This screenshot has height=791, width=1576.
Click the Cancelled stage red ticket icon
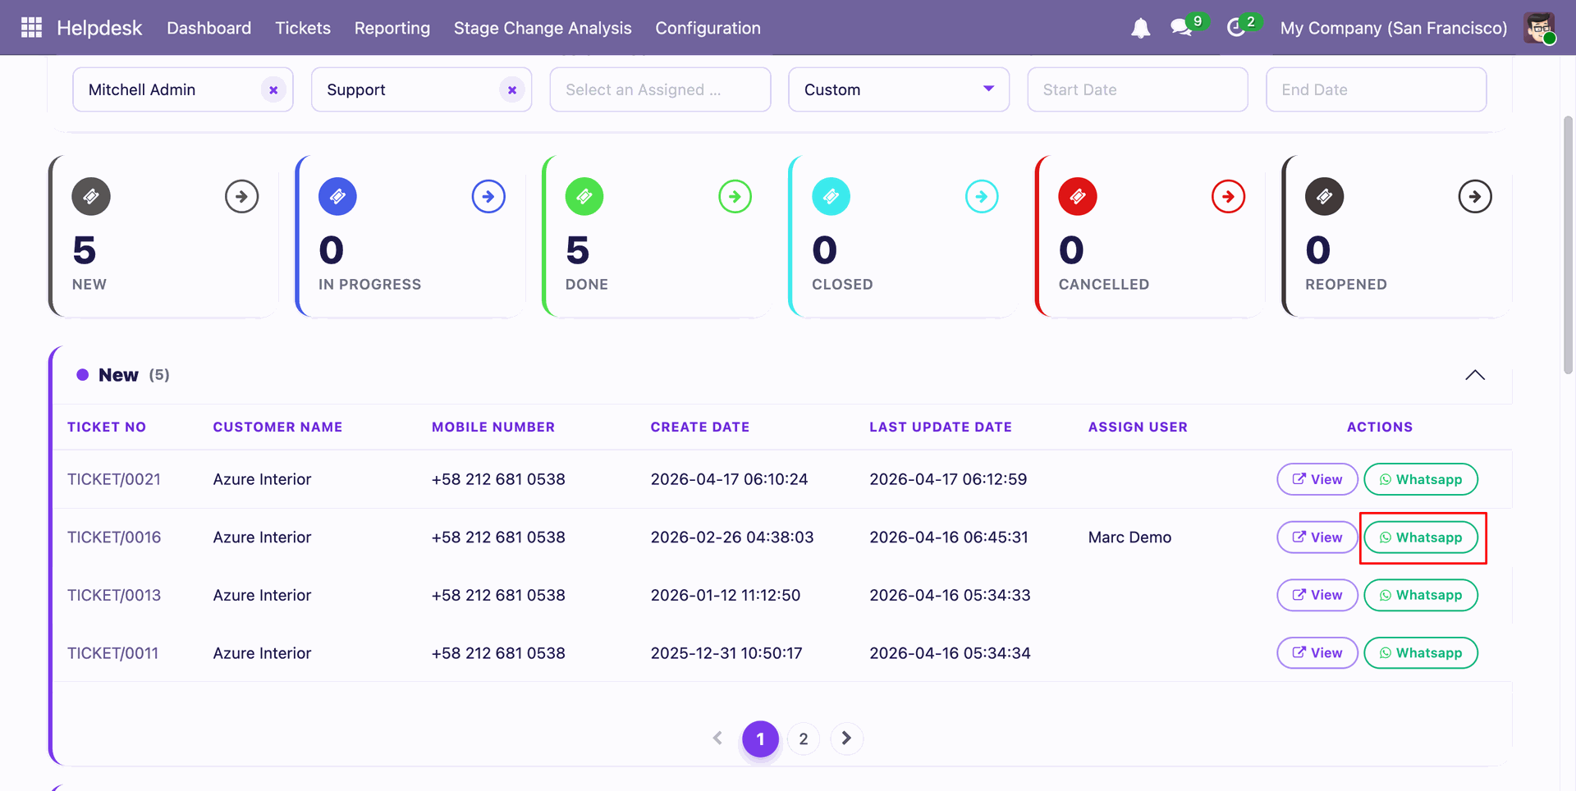[1078, 197]
